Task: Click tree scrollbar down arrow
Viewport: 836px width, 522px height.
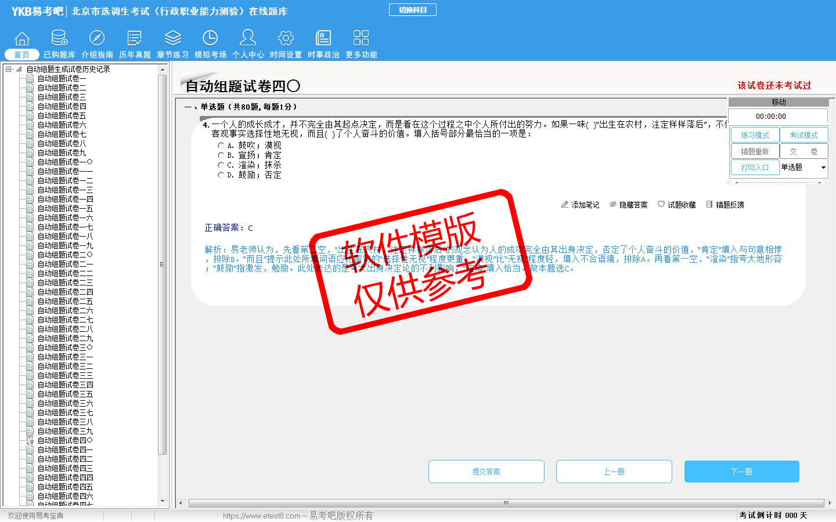Action: tap(162, 501)
